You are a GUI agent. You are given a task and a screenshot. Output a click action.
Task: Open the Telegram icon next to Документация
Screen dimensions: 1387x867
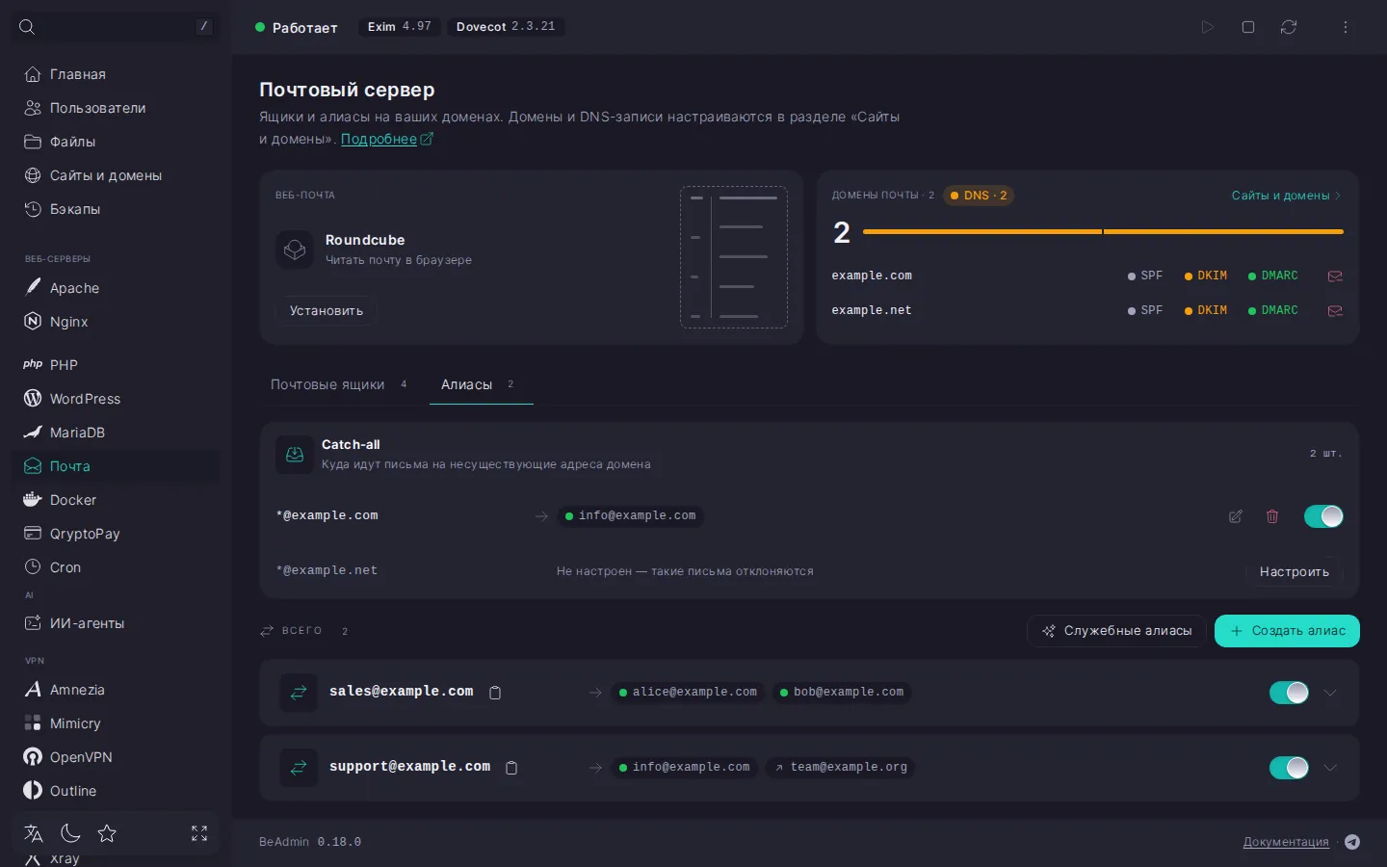[x=1352, y=842]
